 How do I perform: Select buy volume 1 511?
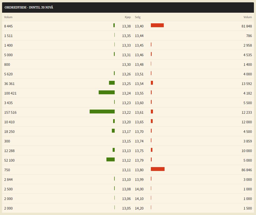click(x=8, y=36)
